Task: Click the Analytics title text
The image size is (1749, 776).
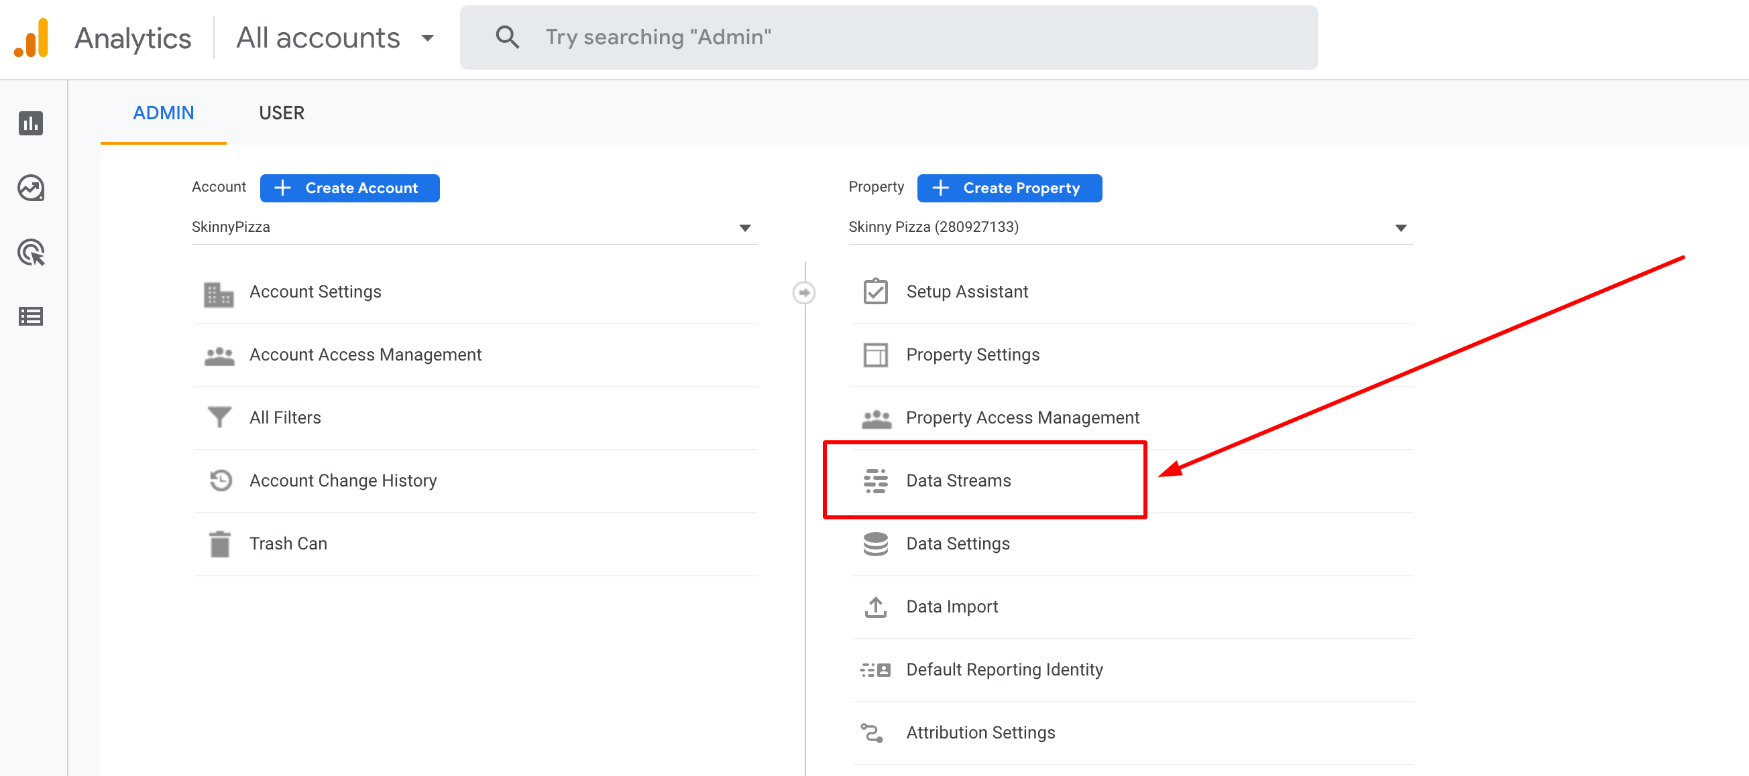Action: point(132,38)
